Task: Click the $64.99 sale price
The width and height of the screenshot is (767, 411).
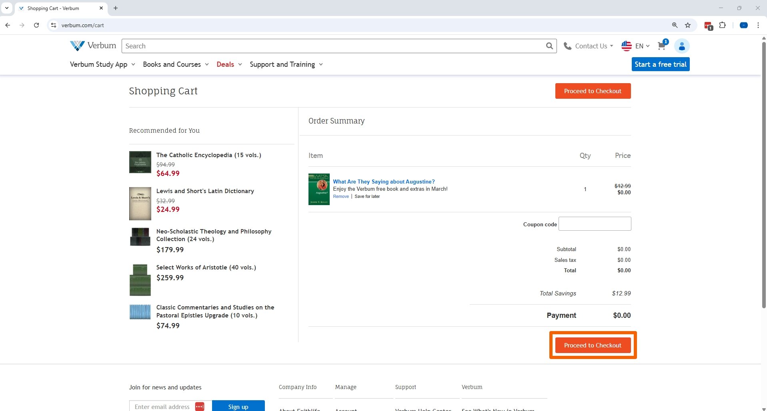Action: [168, 174]
